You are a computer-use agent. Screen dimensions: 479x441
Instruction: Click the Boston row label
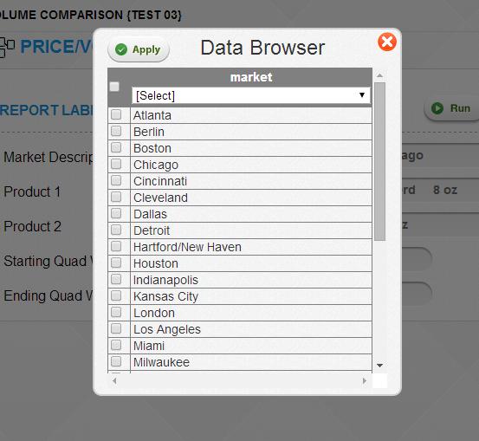152,148
